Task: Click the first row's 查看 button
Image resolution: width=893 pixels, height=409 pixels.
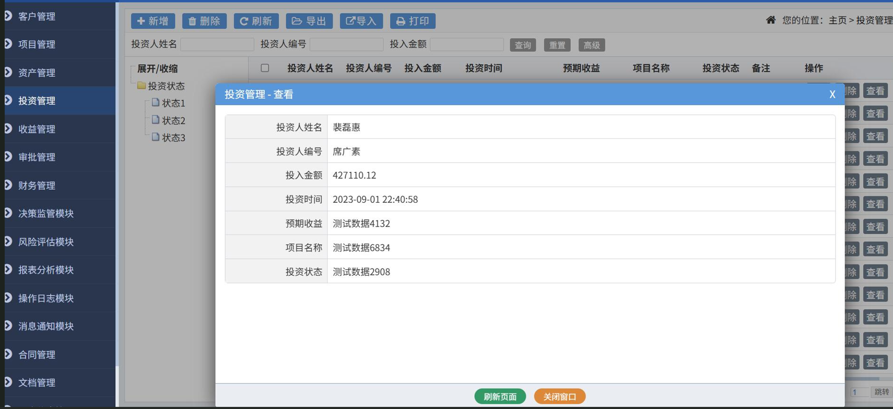Action: click(x=875, y=91)
